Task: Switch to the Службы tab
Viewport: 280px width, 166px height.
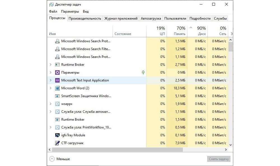Action: [x=220, y=18]
